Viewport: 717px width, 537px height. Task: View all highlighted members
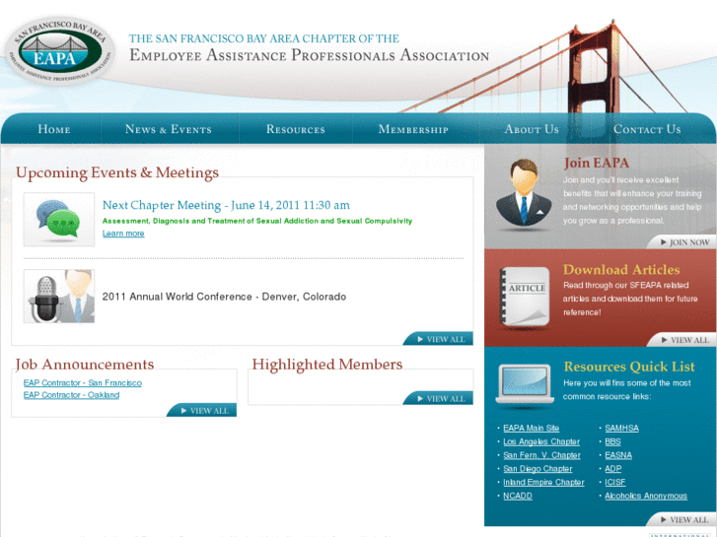click(x=438, y=398)
